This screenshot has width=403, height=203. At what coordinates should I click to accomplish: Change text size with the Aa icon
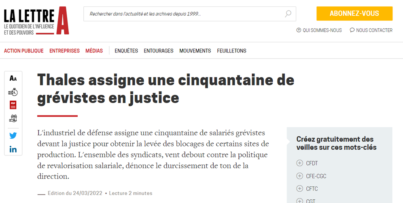[13, 78]
